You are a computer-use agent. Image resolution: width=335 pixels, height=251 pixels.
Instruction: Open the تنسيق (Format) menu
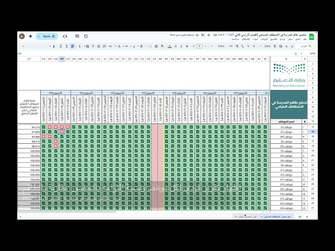tap(273, 39)
